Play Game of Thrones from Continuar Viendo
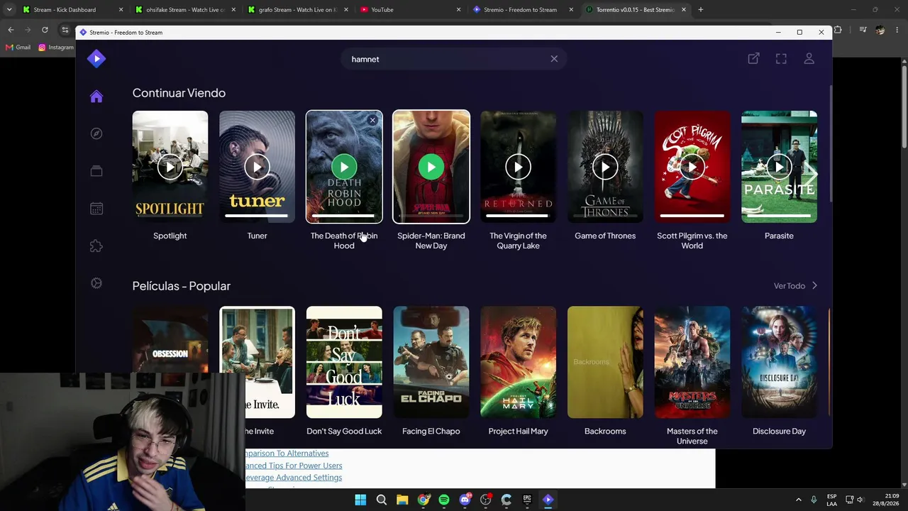Image resolution: width=908 pixels, height=511 pixels. coord(605,167)
